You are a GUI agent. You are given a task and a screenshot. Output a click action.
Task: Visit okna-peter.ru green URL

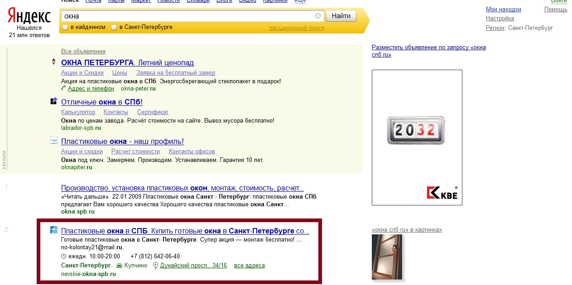[x=138, y=89]
